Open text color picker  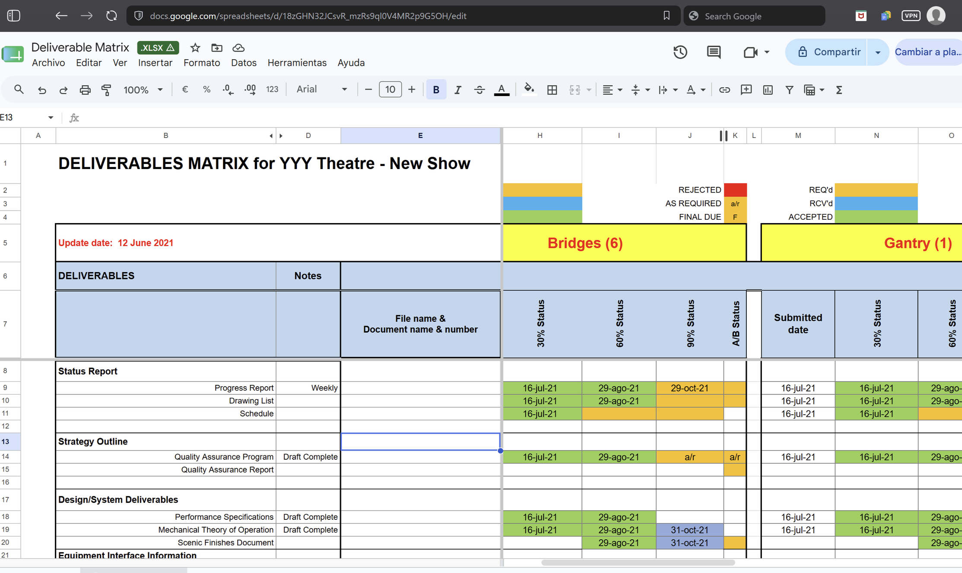click(501, 90)
